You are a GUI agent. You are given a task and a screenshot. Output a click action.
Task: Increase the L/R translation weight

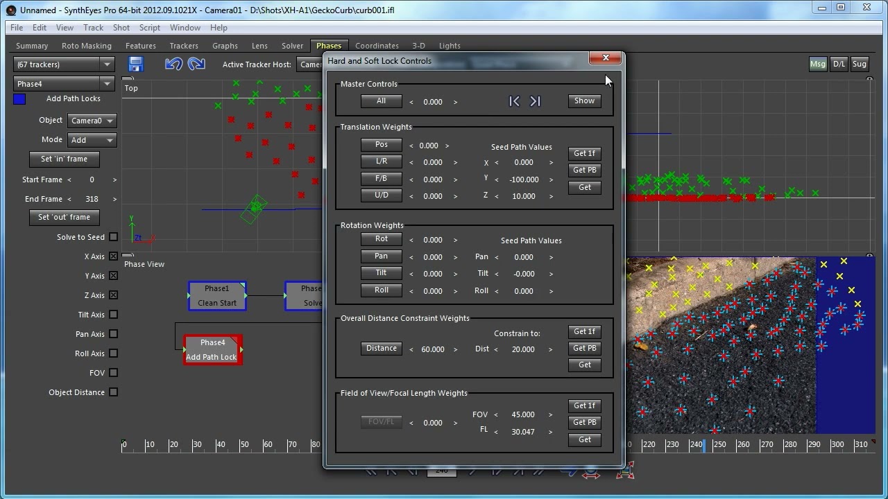455,162
